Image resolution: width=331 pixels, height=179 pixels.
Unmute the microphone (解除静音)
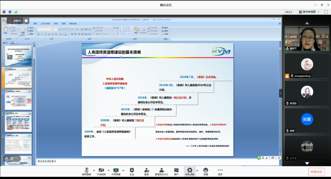[87, 171]
